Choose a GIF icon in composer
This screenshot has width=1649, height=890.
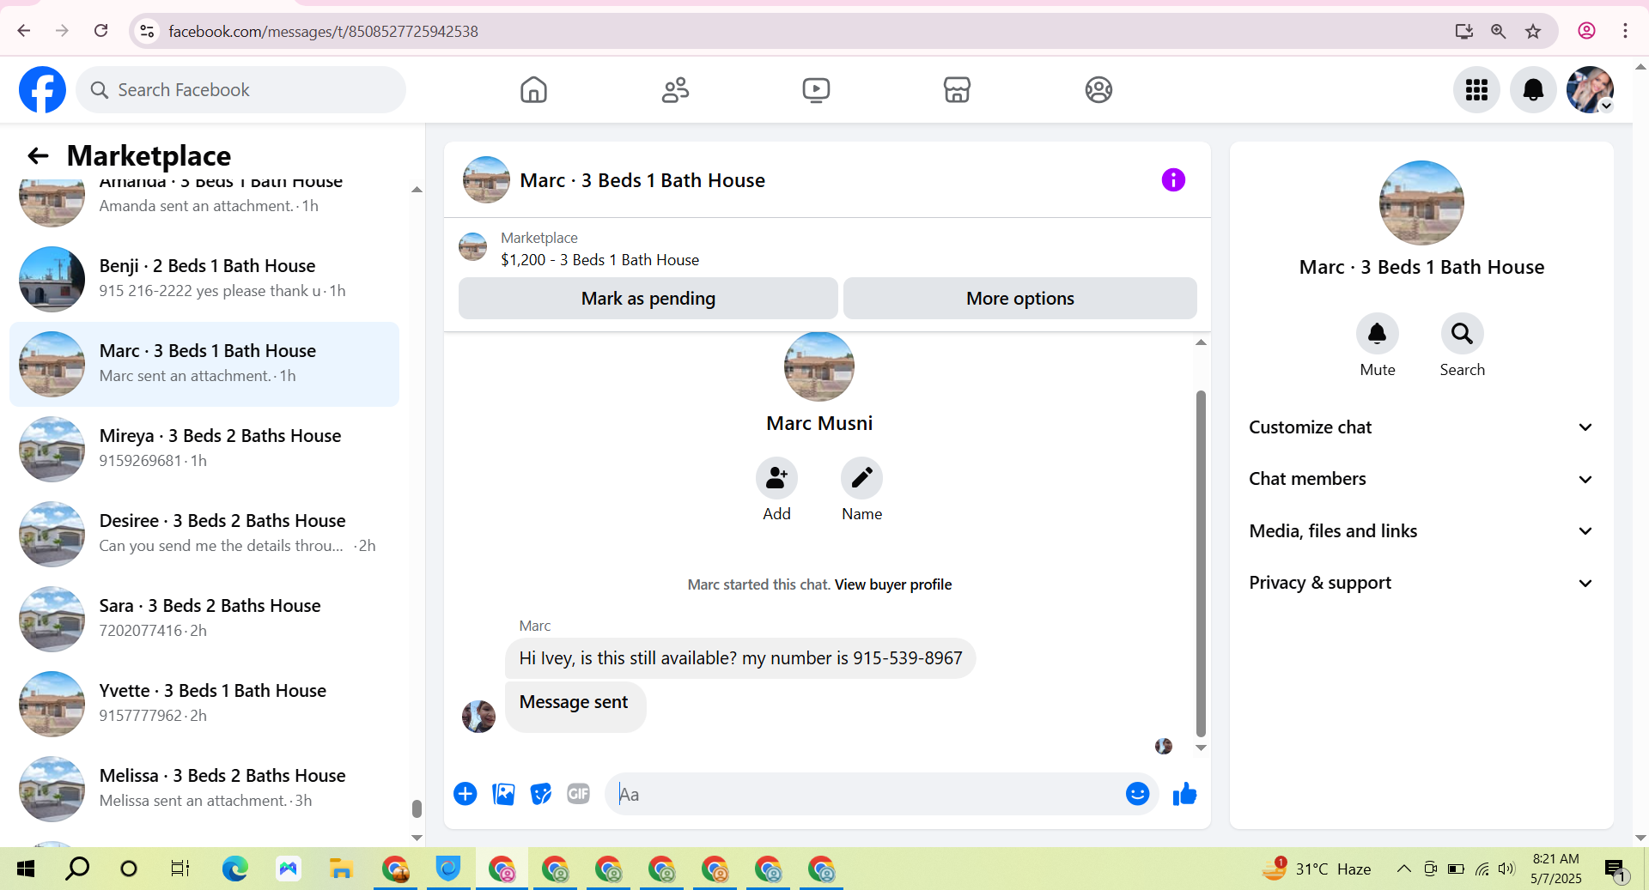579,794
